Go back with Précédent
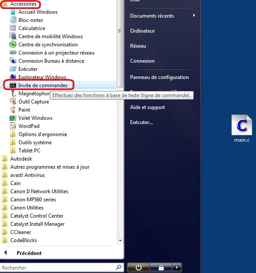The image size is (256, 273). pos(29,253)
